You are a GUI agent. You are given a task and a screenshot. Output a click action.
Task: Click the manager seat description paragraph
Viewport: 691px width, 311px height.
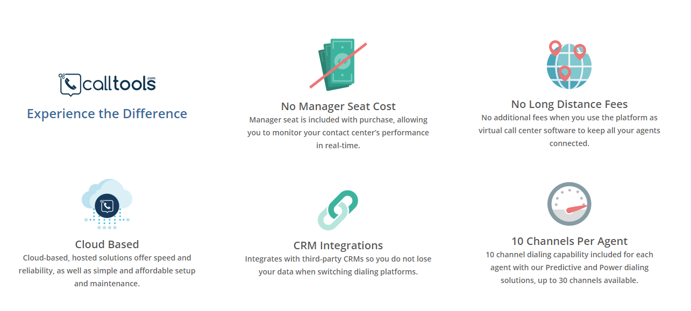[338, 132]
